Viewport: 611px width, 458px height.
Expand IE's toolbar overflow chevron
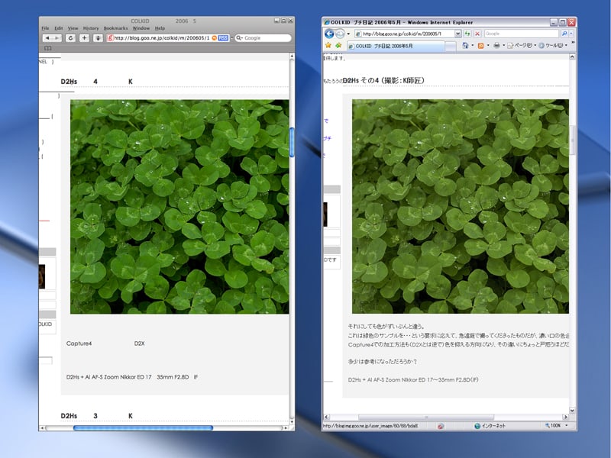(573, 44)
